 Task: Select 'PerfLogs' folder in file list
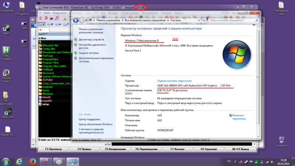click(x=48, y=56)
